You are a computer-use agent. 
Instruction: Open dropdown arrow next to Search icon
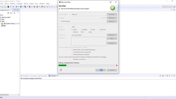50,7
